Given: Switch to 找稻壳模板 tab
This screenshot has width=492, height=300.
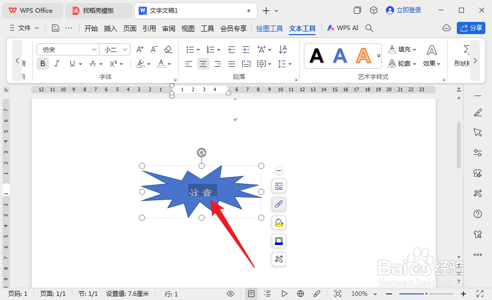Looking at the screenshot, I should pyautogui.click(x=98, y=11).
